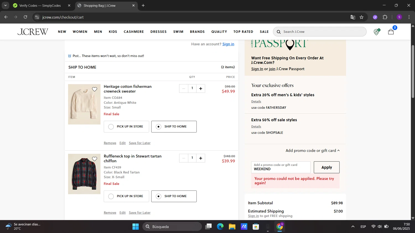This screenshot has width=415, height=233.
Task: Open the NEW menu
Action: click(x=62, y=32)
